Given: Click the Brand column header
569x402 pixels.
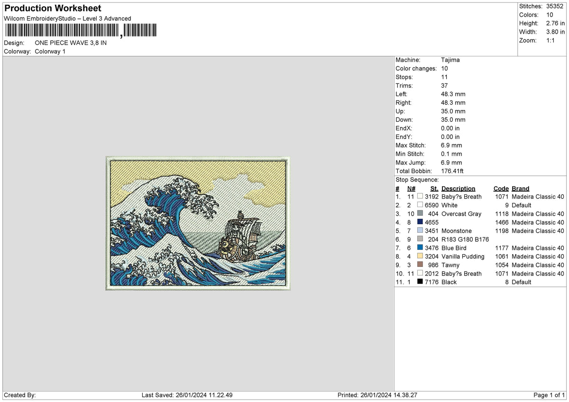Looking at the screenshot, I should 520,189.
